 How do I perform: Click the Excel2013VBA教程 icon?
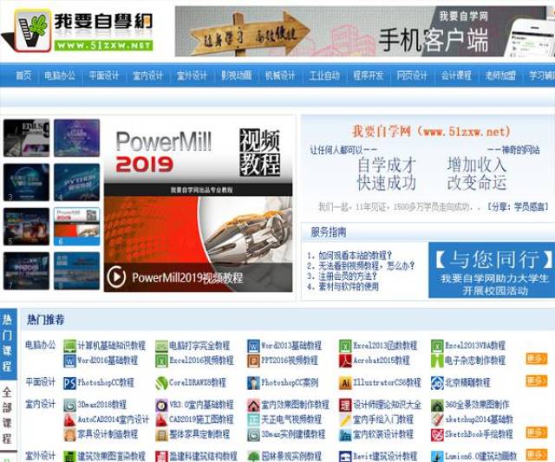(x=437, y=346)
